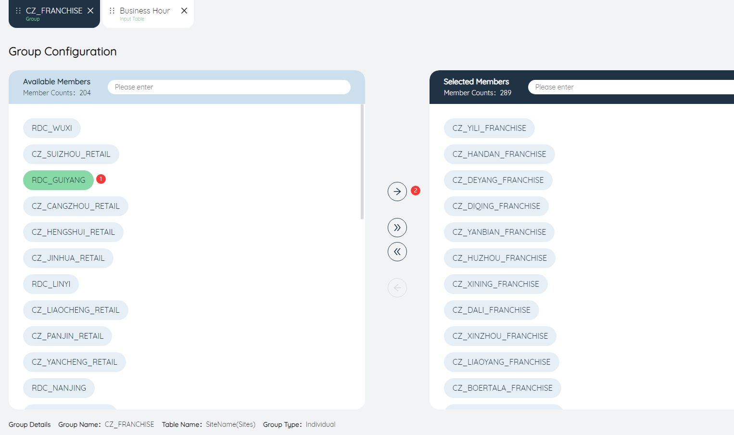This screenshot has height=435, width=734.
Task: Move all members left with double arrow
Action: [397, 252]
